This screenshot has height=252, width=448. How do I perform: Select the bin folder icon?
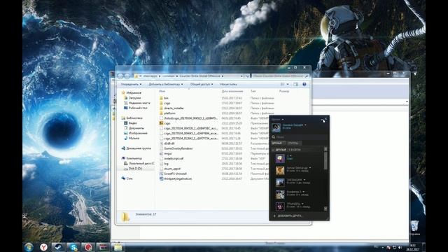click(x=161, y=98)
